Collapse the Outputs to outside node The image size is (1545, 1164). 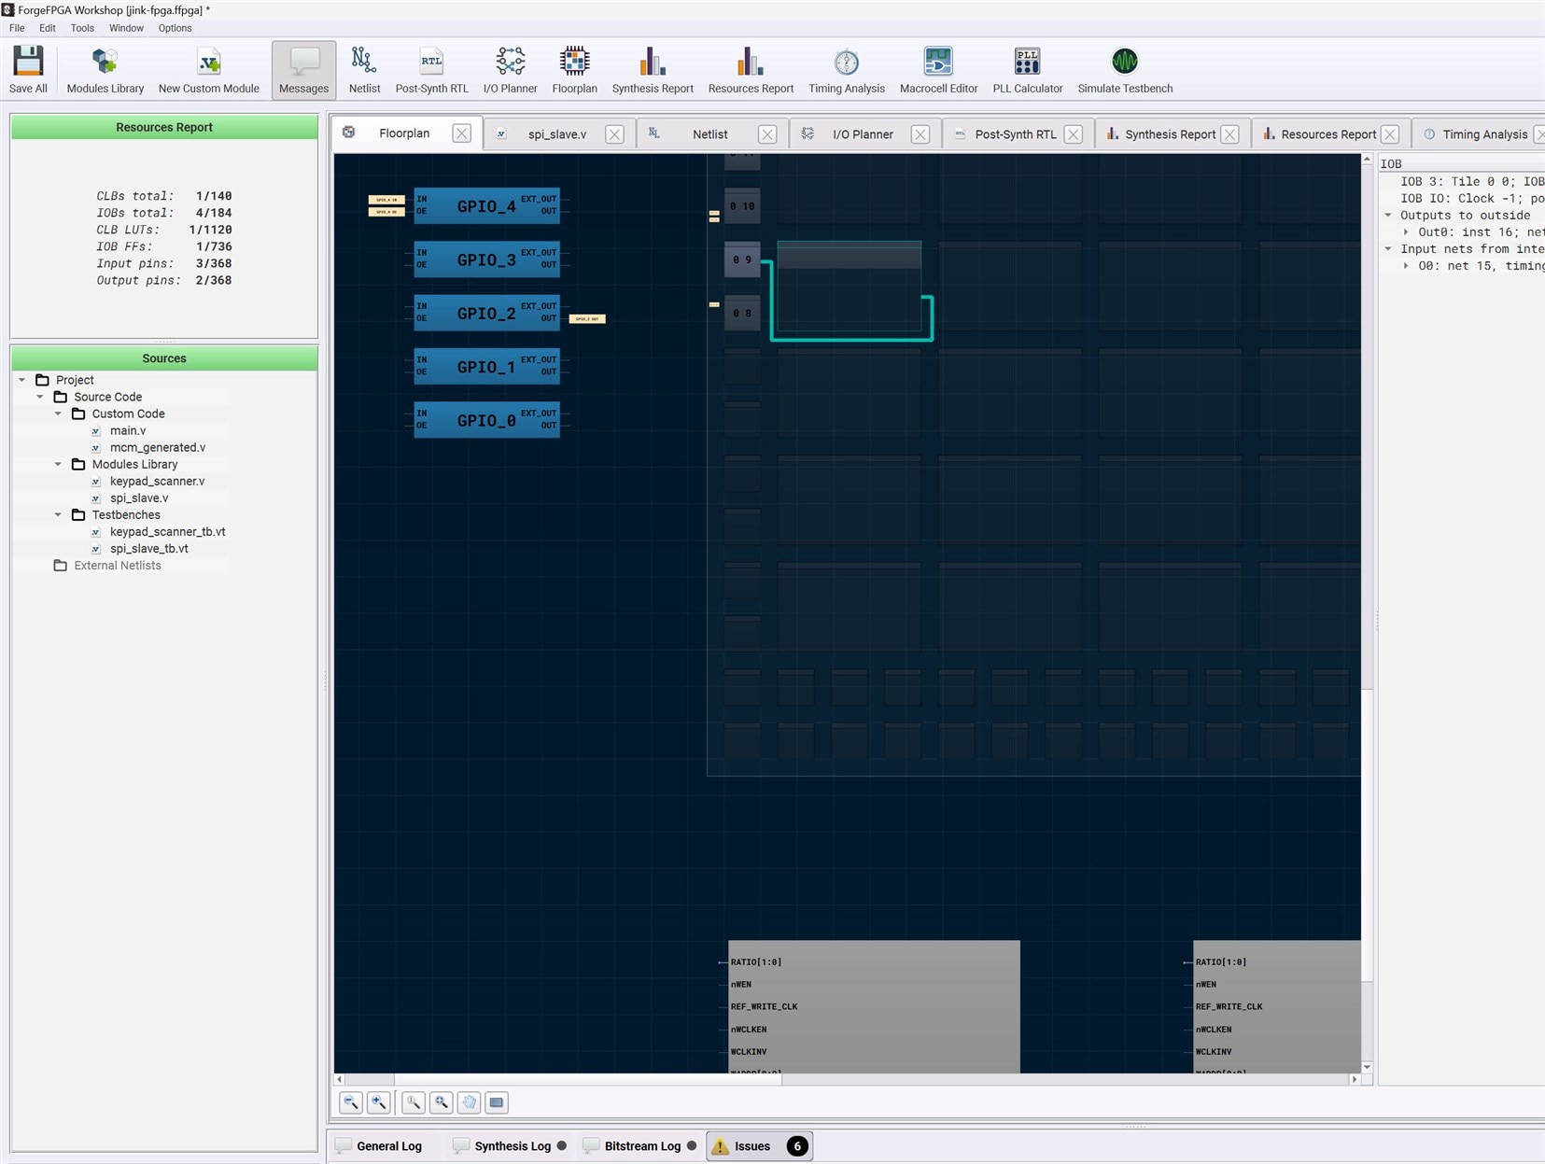pos(1388,216)
